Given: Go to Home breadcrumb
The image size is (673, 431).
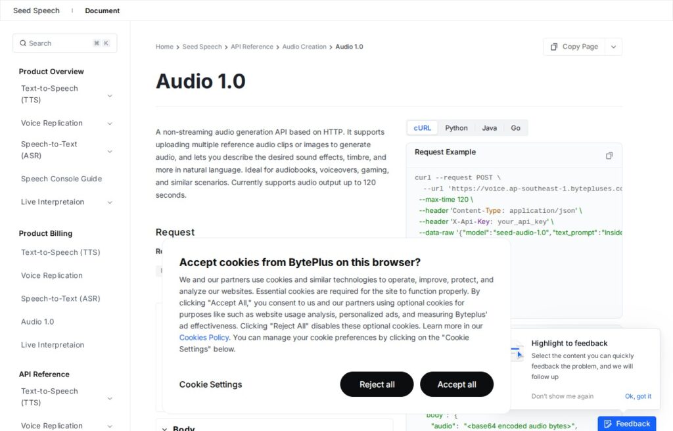Looking at the screenshot, I should [x=164, y=47].
